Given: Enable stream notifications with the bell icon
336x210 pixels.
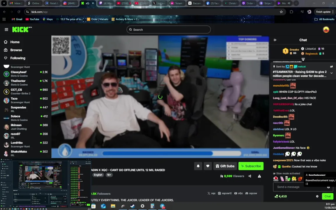Looking at the screenshot, I should pos(198,166).
